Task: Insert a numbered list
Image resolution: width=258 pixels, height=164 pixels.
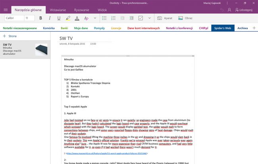Action: 114,18
